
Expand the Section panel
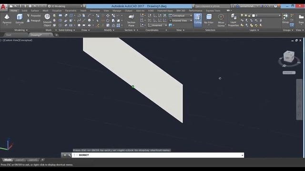click(x=130, y=30)
